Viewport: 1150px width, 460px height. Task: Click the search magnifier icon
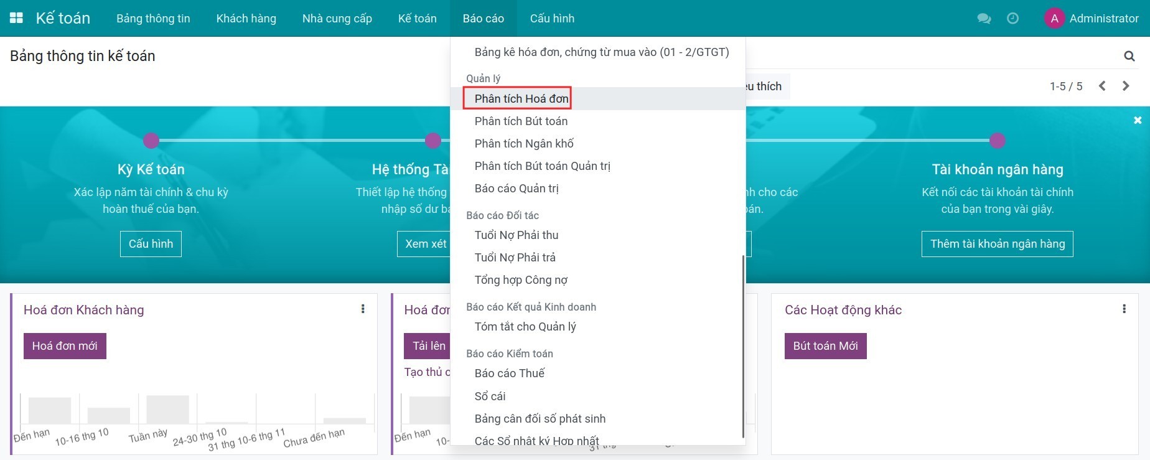pyautogui.click(x=1129, y=57)
